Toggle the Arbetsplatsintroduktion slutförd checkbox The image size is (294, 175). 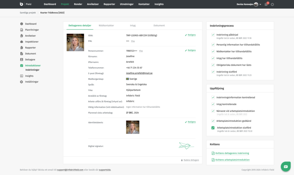[213, 127]
